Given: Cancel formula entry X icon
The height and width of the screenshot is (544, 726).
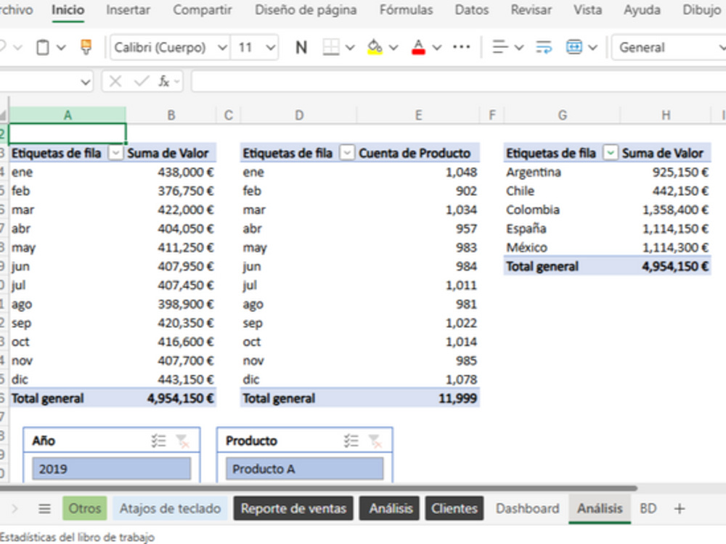Looking at the screenshot, I should (x=115, y=81).
